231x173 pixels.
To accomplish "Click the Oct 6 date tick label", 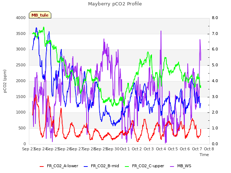I will tap(185, 149).
